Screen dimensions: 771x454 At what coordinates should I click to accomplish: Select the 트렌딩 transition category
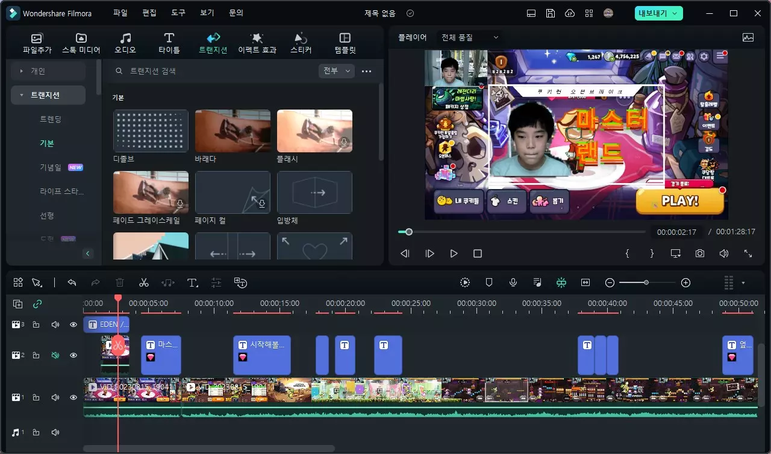[51, 119]
